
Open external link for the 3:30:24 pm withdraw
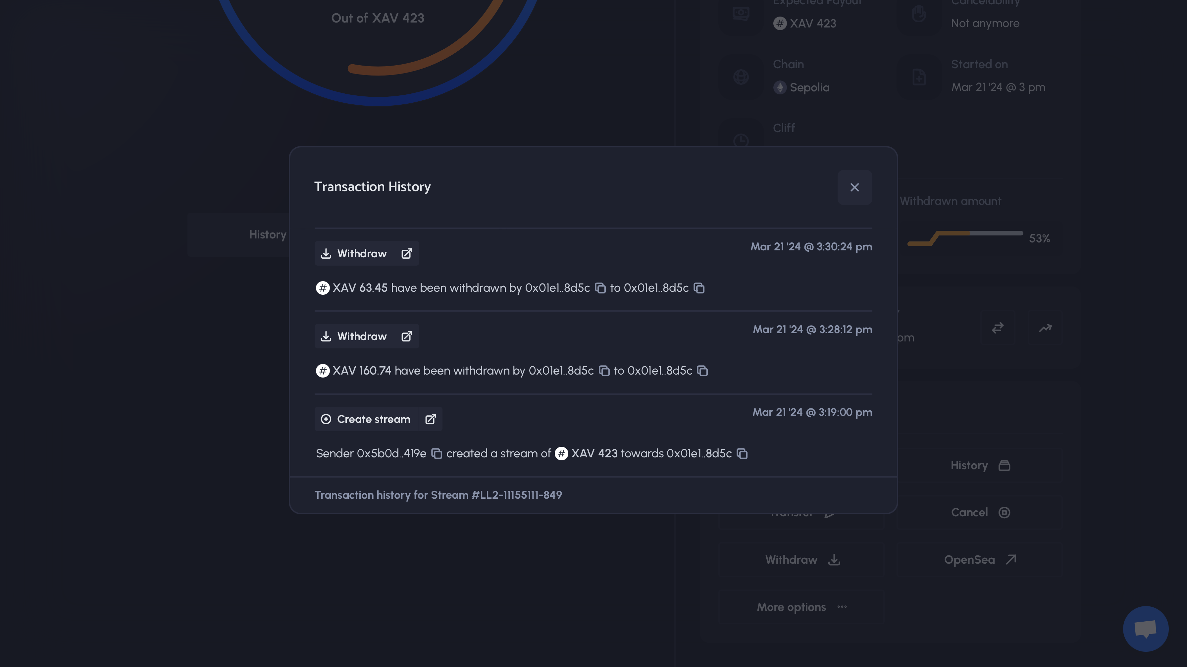tap(406, 253)
